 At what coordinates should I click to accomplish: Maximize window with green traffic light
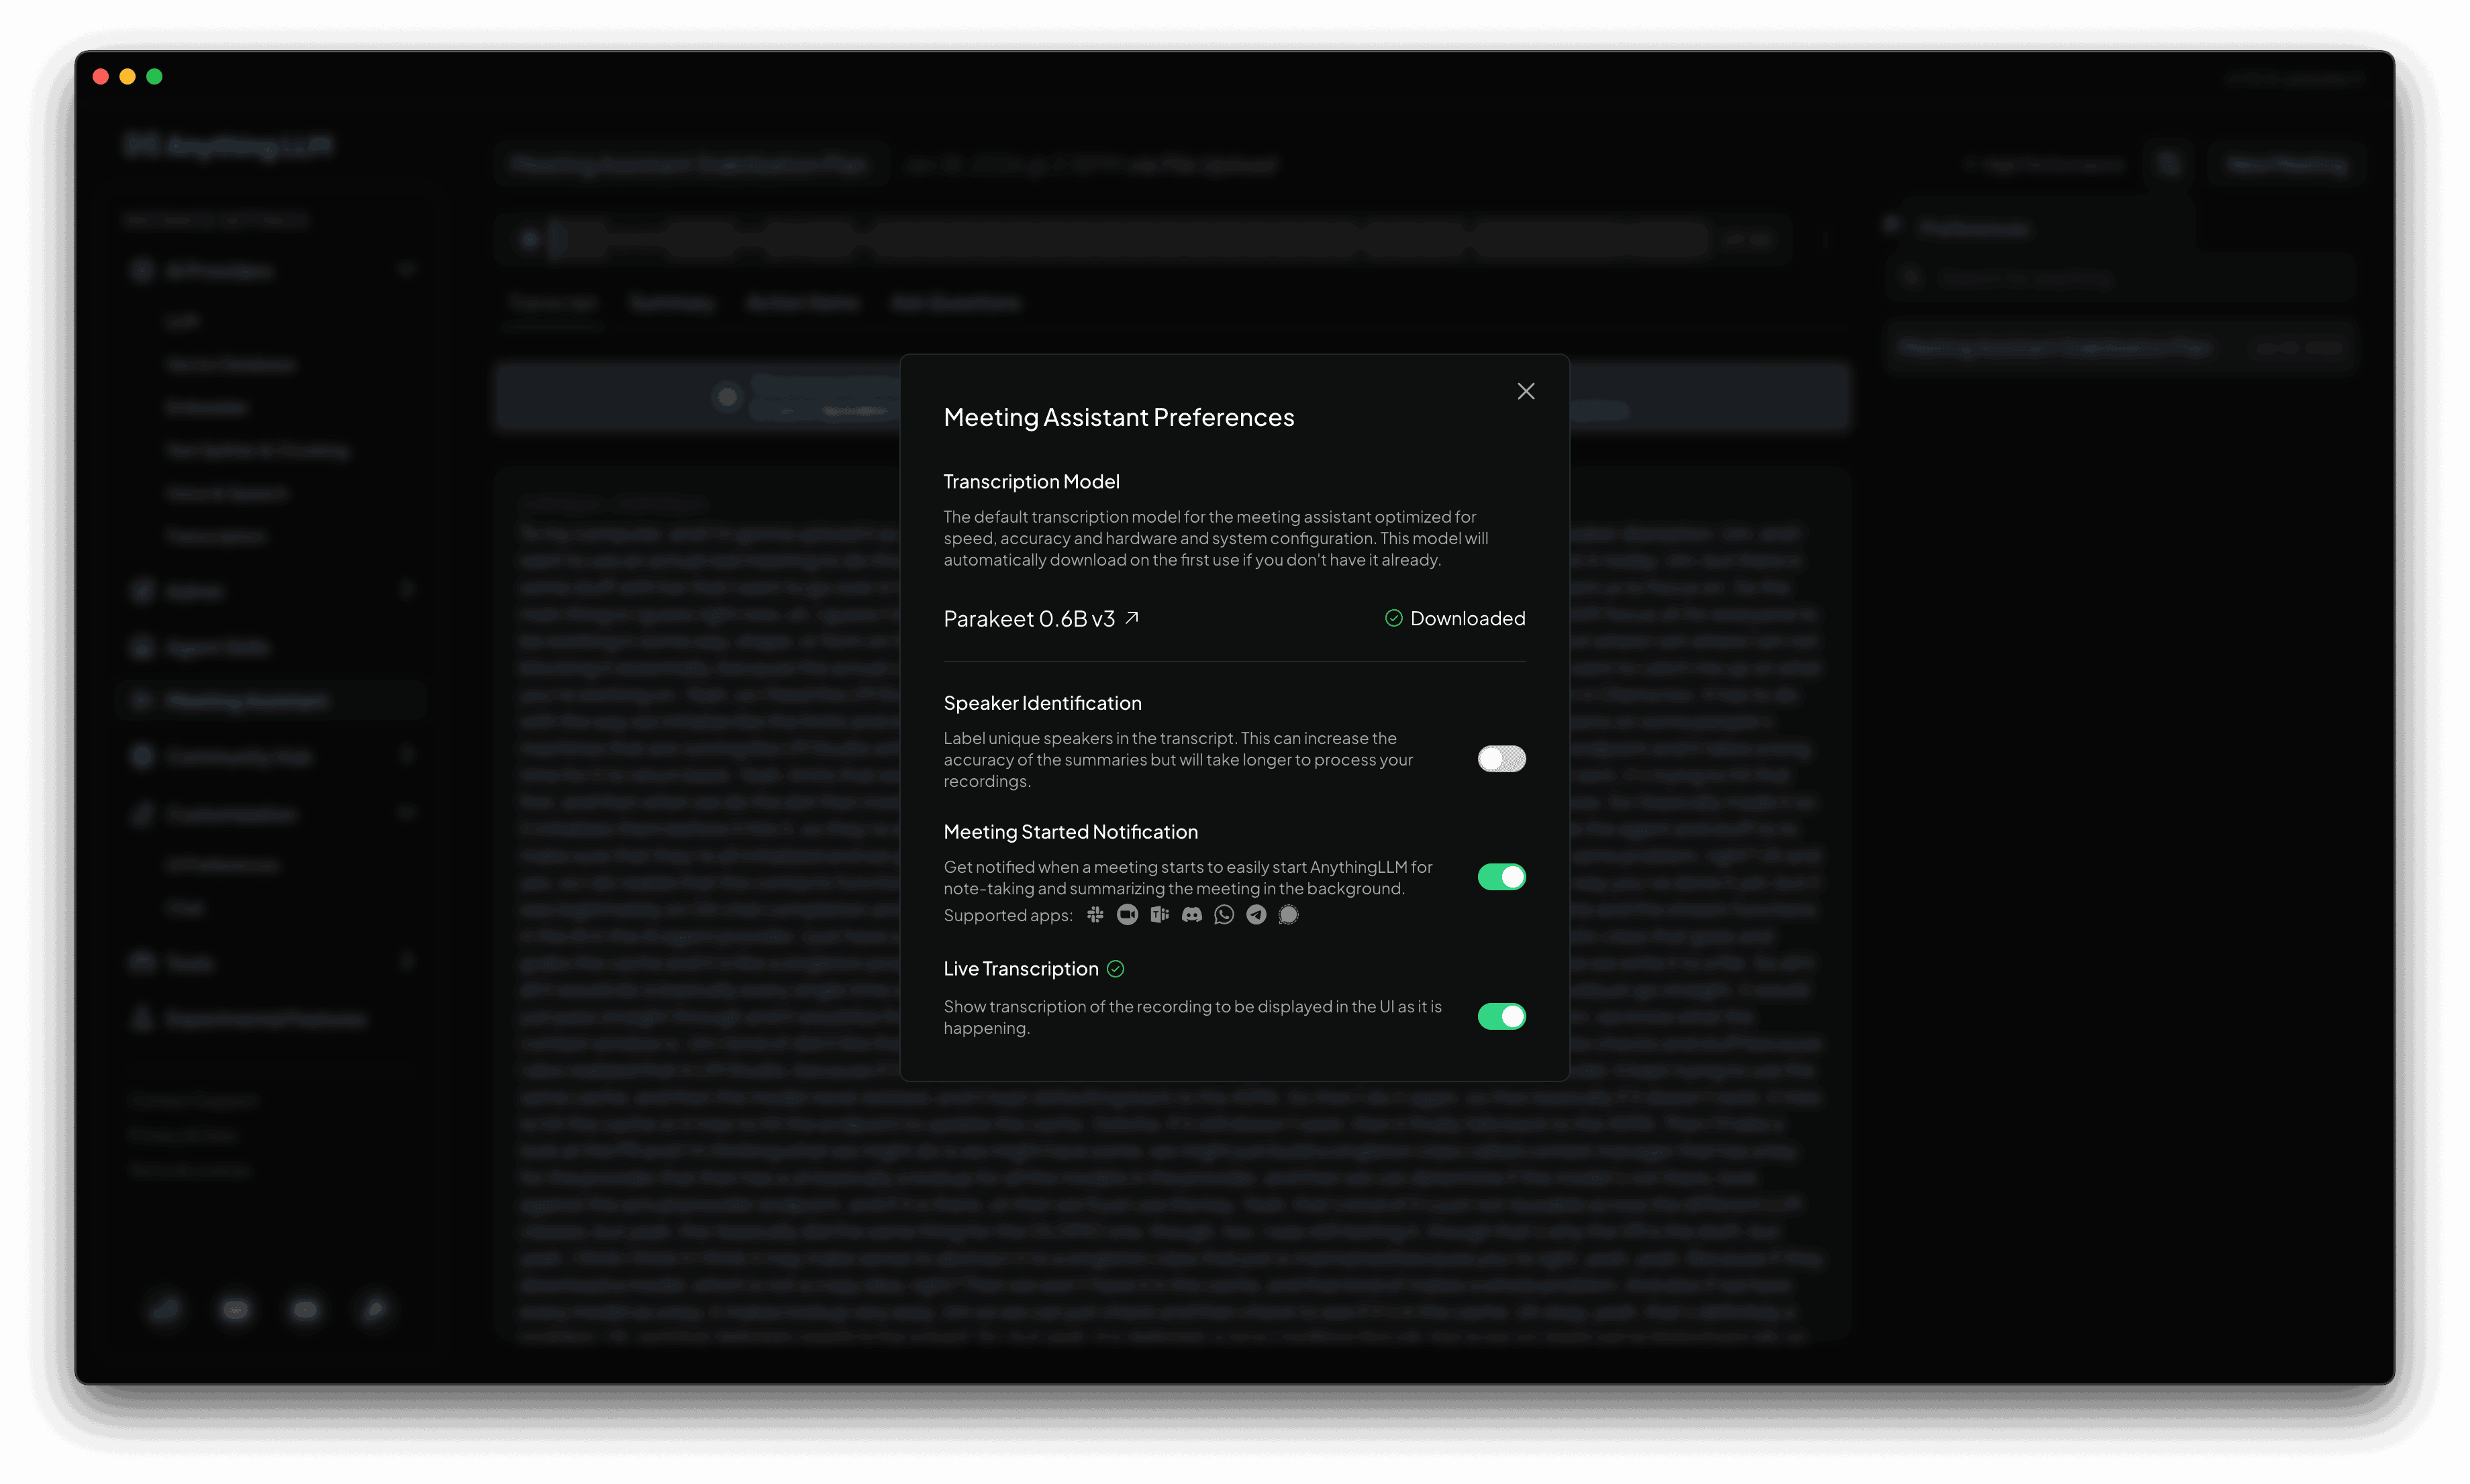click(x=154, y=77)
